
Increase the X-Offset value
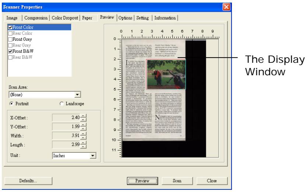(x=84, y=116)
